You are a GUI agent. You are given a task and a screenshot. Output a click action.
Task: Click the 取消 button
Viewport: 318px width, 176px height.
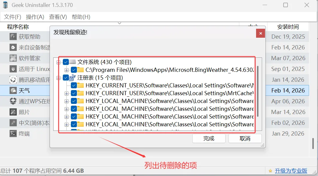(x=245, y=139)
